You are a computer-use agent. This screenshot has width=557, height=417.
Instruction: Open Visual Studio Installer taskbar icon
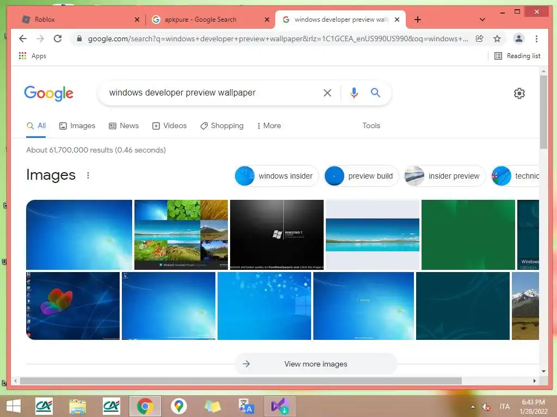tap(280, 406)
